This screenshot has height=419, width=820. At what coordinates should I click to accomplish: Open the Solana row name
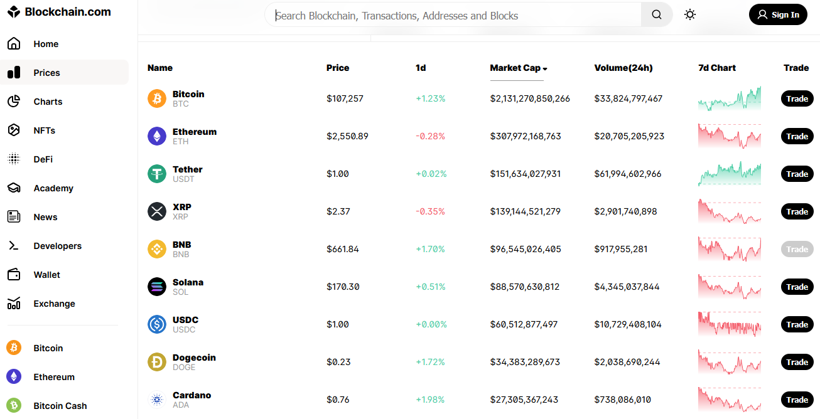click(x=188, y=282)
